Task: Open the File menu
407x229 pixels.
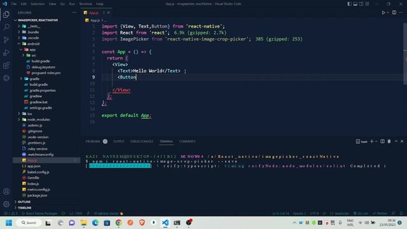Action: pos(14,4)
